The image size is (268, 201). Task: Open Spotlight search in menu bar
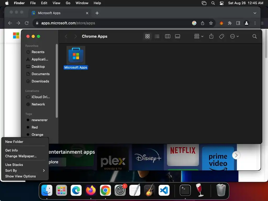(x=213, y=3)
